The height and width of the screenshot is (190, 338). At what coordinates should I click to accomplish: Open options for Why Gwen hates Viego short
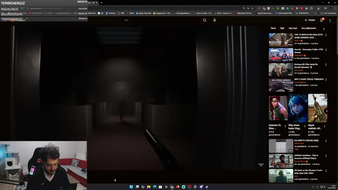[305, 126]
